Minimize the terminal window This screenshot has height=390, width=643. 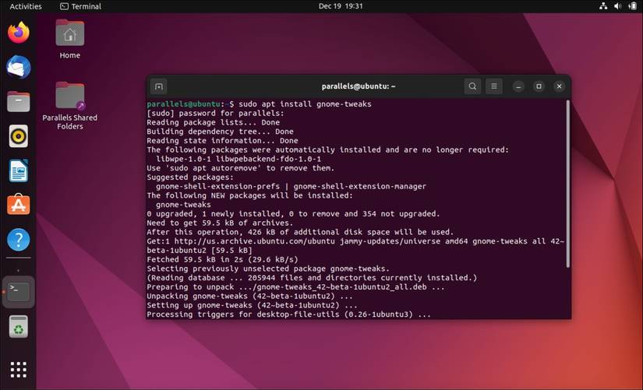coord(518,86)
